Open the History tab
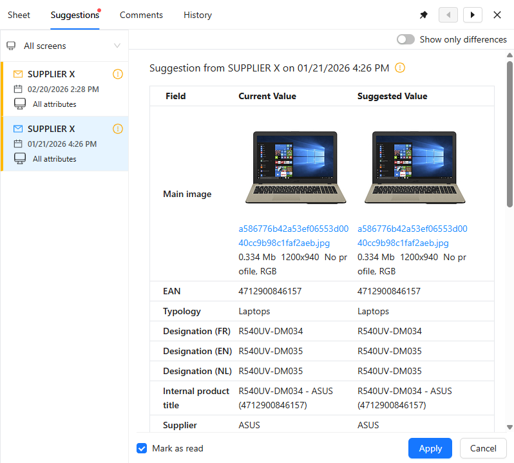The width and height of the screenshot is (514, 463). click(197, 15)
